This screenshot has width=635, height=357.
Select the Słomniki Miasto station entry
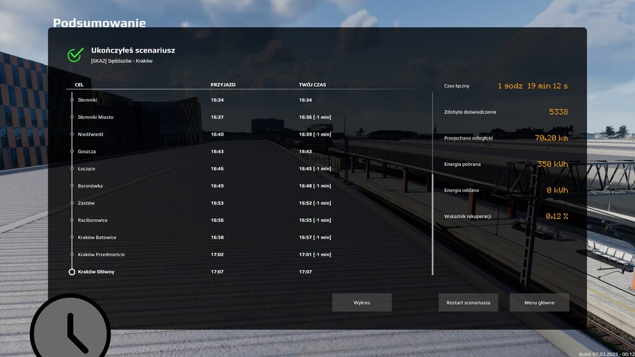point(95,117)
